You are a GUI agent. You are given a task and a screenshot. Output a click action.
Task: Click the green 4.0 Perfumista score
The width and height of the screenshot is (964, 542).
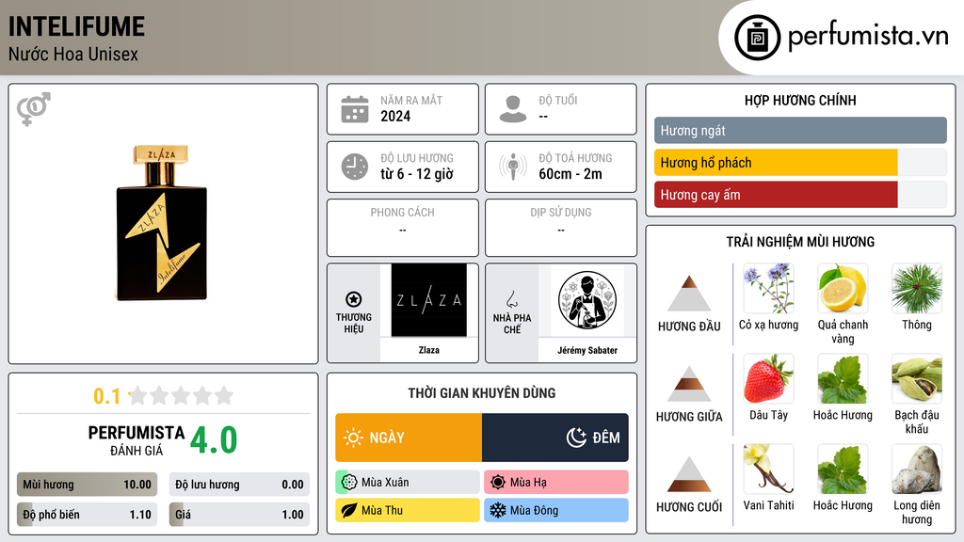pyautogui.click(x=214, y=440)
